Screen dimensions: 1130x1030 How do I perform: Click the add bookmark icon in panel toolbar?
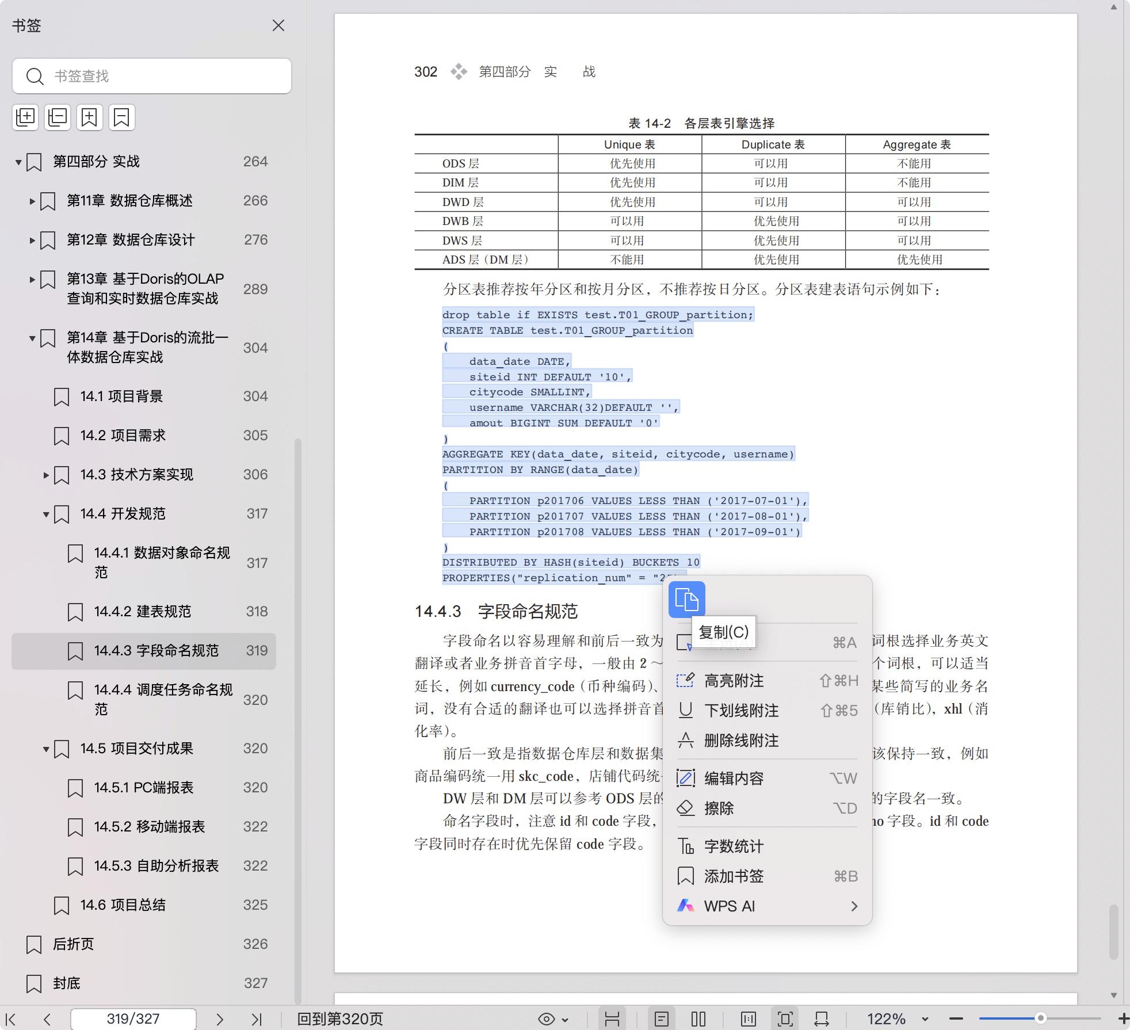point(89,117)
